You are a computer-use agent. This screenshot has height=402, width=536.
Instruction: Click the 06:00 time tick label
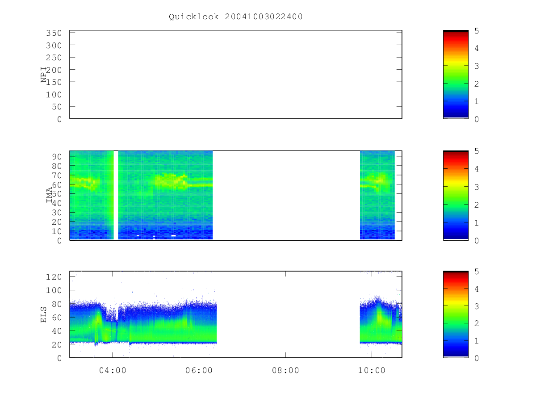(x=199, y=370)
